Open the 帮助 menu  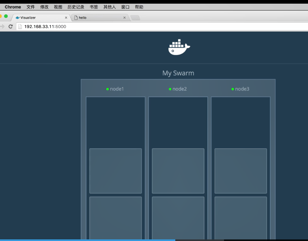pyautogui.click(x=139, y=7)
